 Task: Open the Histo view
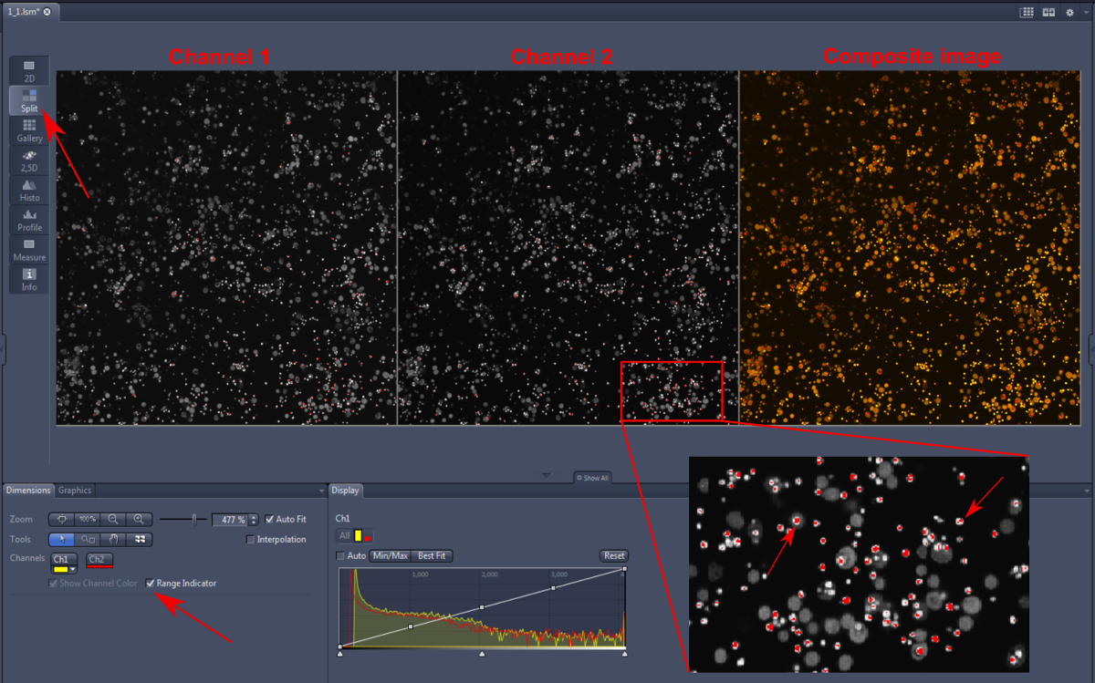(29, 190)
